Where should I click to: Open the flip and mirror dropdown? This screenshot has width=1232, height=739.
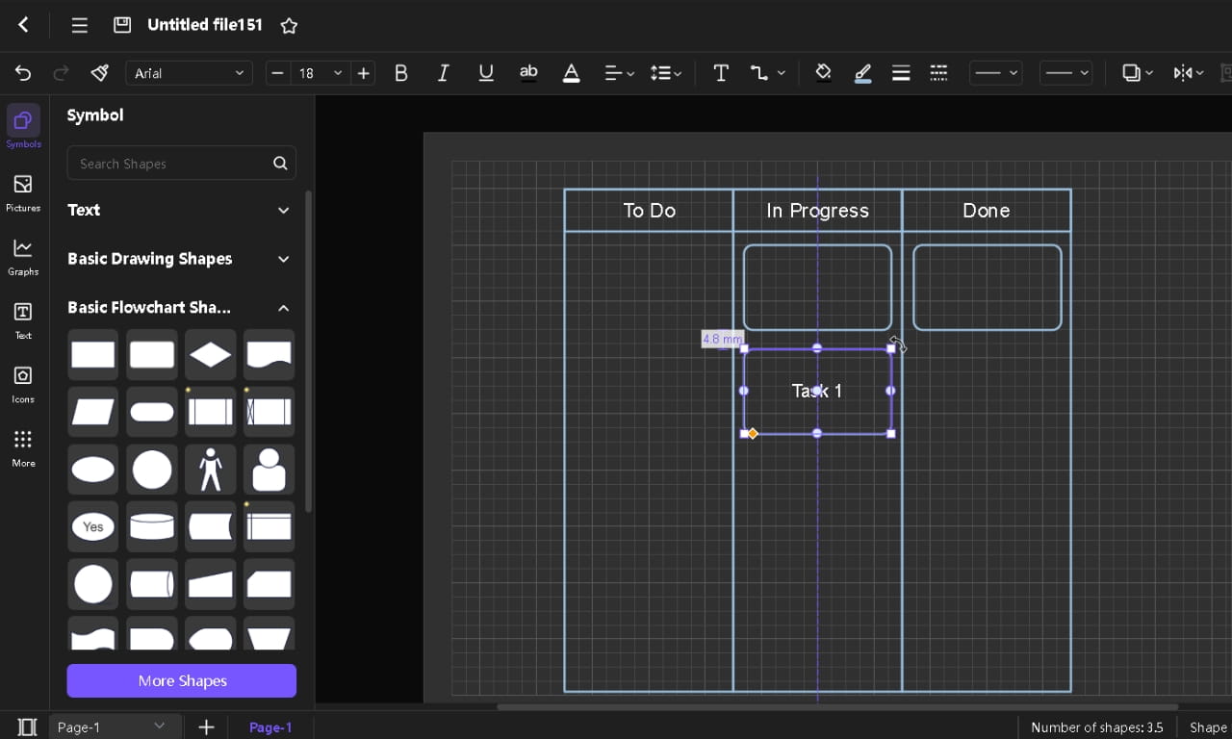pyautogui.click(x=1189, y=73)
